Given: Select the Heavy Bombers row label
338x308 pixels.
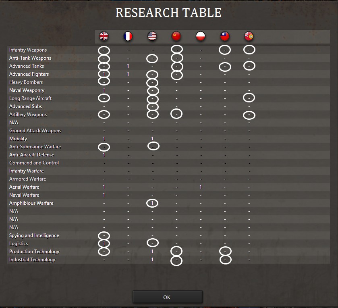Looking at the screenshot, I should [x=26, y=82].
